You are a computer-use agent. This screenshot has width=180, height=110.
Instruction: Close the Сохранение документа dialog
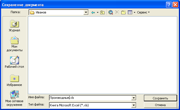click(x=175, y=5)
